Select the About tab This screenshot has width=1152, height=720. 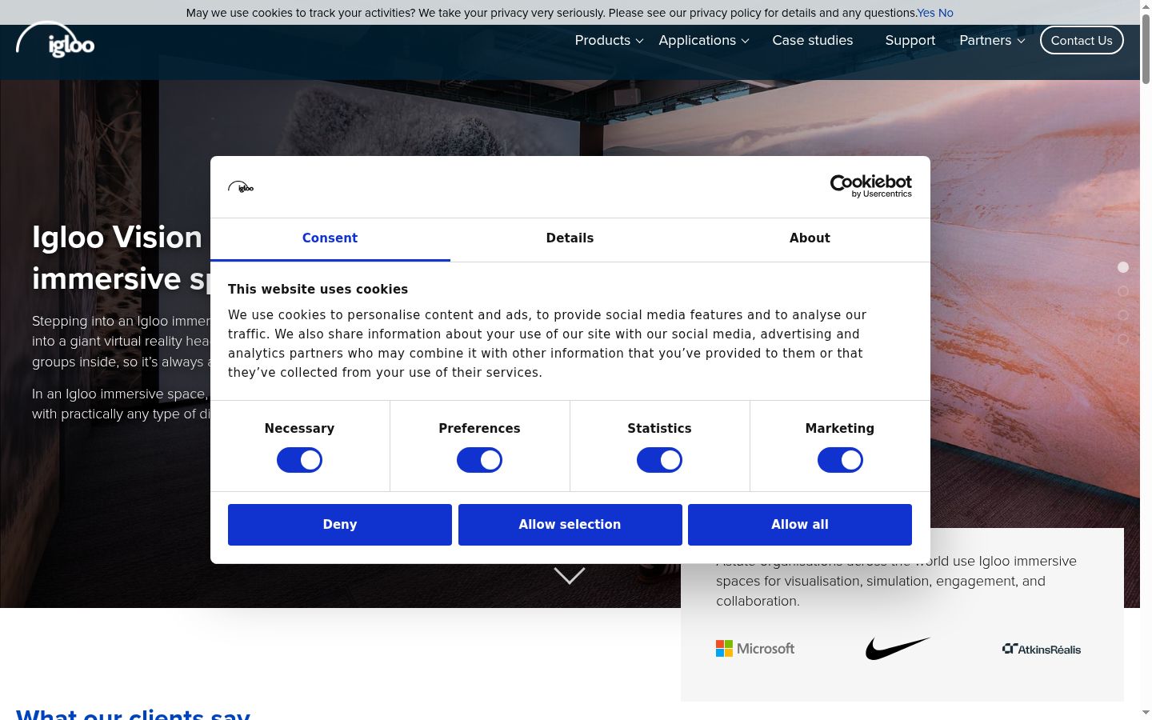pyautogui.click(x=810, y=238)
